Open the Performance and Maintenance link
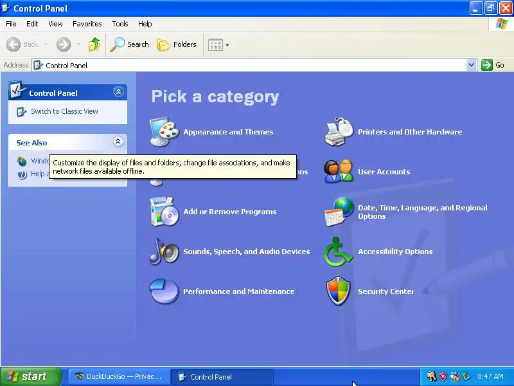This screenshot has height=386, width=514. (x=238, y=291)
